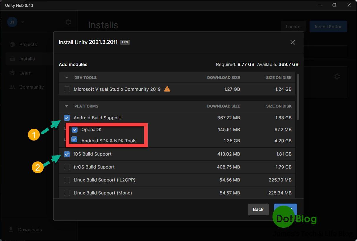357x241 pixels.
Task: Uncheck the OpenJDK module
Action: (75, 129)
